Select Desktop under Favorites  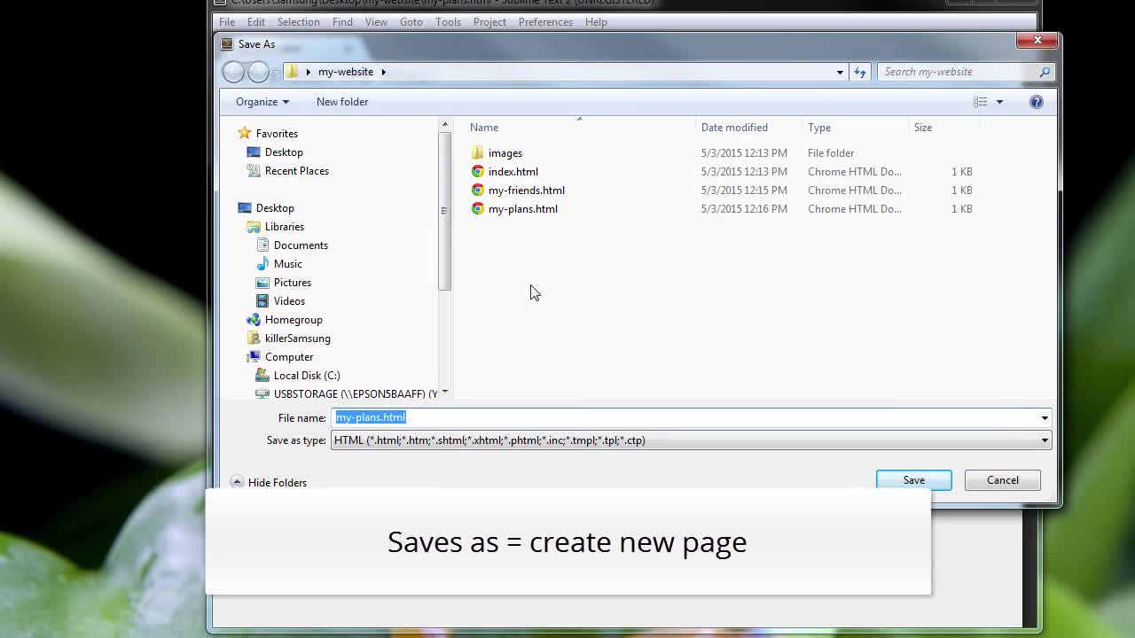(284, 152)
